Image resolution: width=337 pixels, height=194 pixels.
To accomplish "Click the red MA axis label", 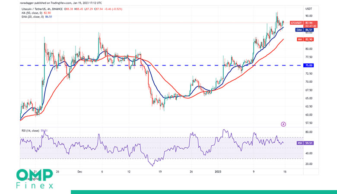I will point(300,39).
